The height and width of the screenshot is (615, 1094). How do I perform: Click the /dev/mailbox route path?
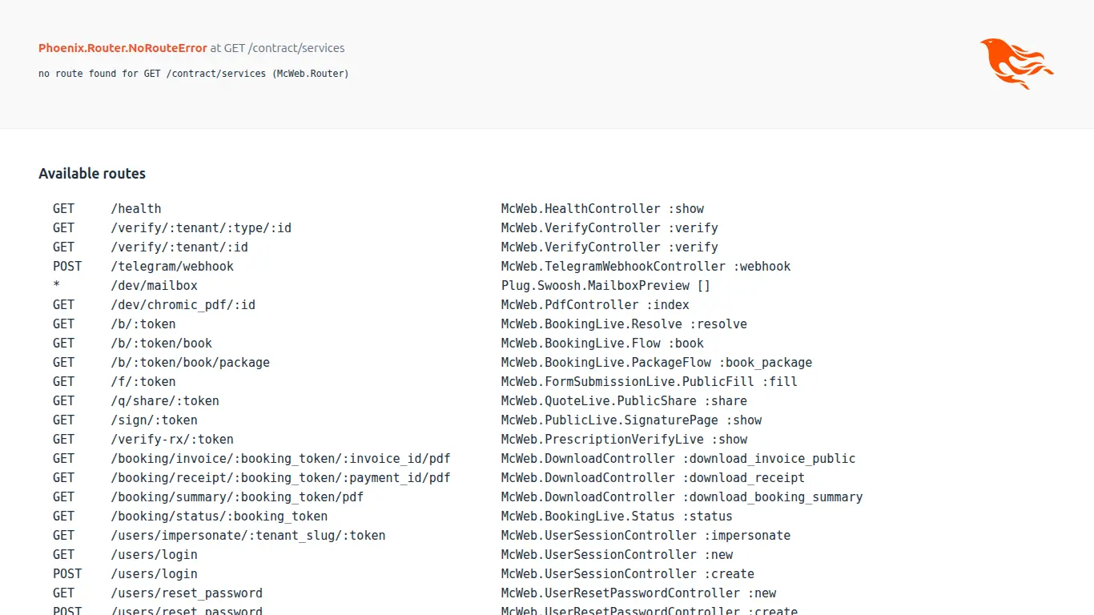[x=154, y=286]
